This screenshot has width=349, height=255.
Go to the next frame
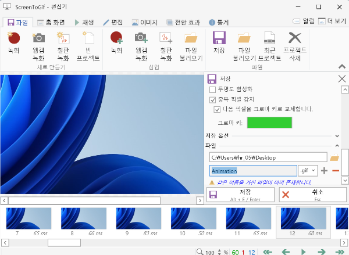(322, 252)
